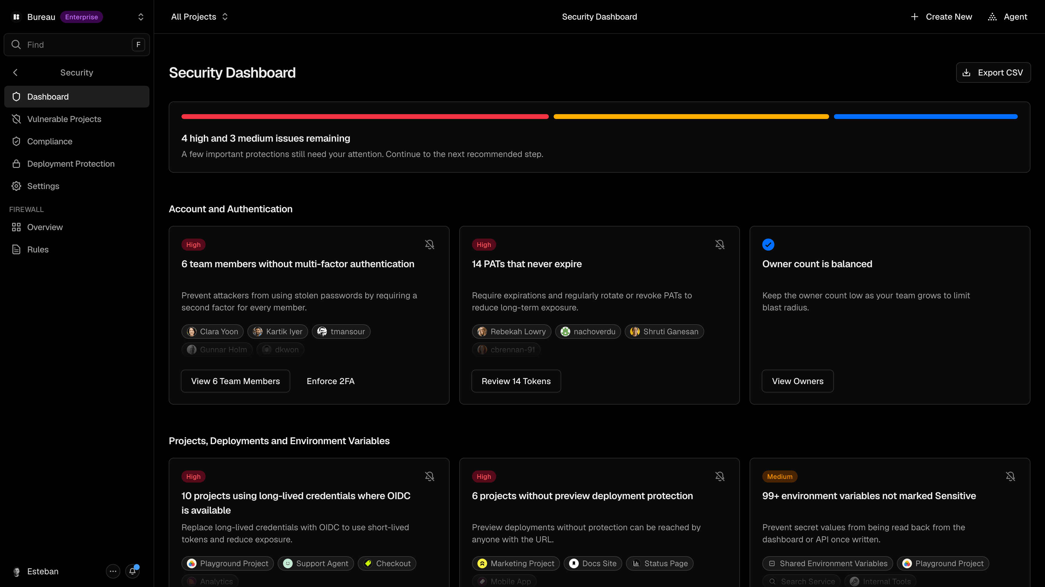Click the Projects, Deployments and Environment Variables heading
The width and height of the screenshot is (1045, 587).
click(279, 441)
